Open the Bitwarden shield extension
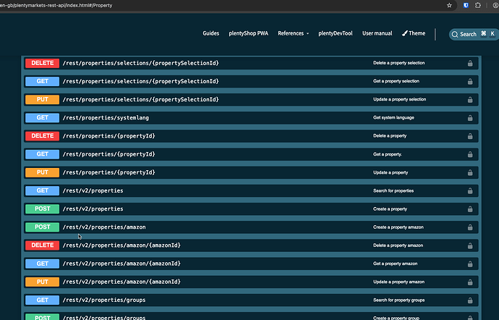 coord(466,5)
